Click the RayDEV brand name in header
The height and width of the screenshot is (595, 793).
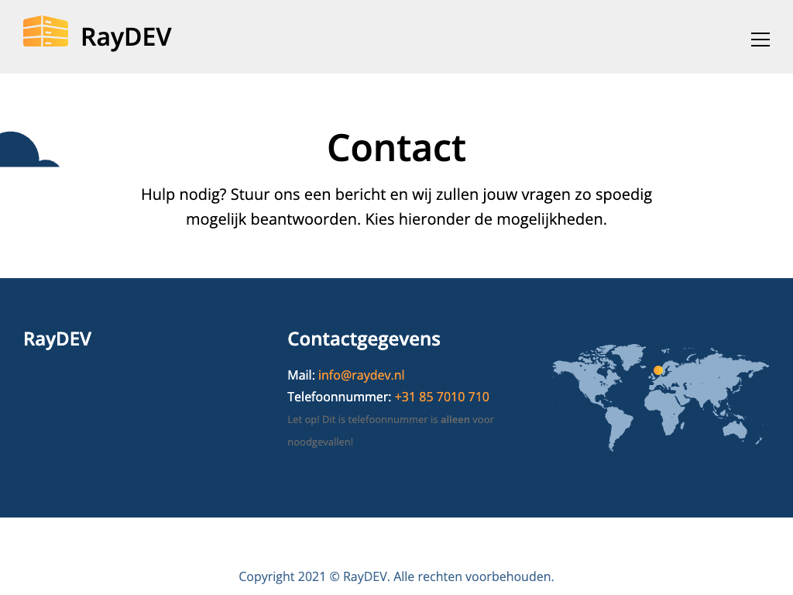tap(126, 36)
